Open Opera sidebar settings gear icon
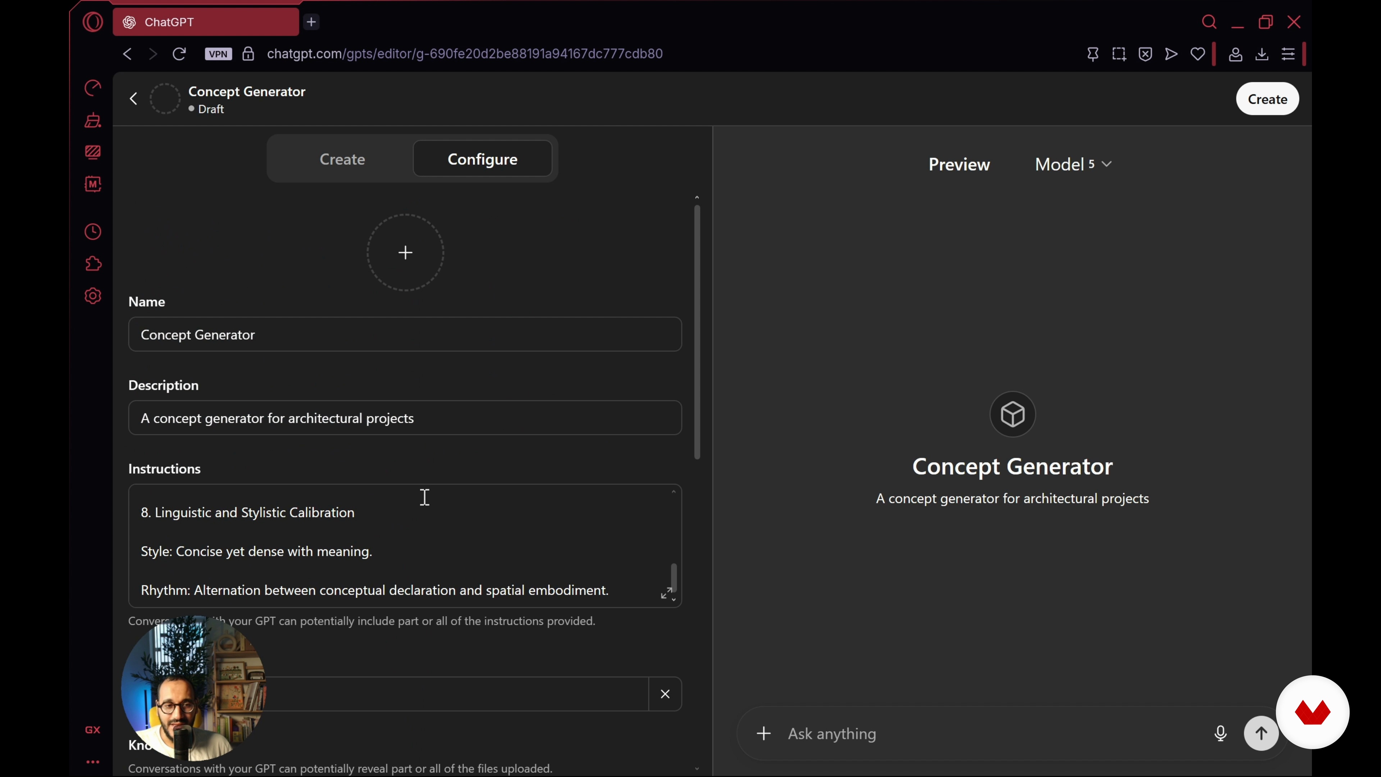 [93, 296]
